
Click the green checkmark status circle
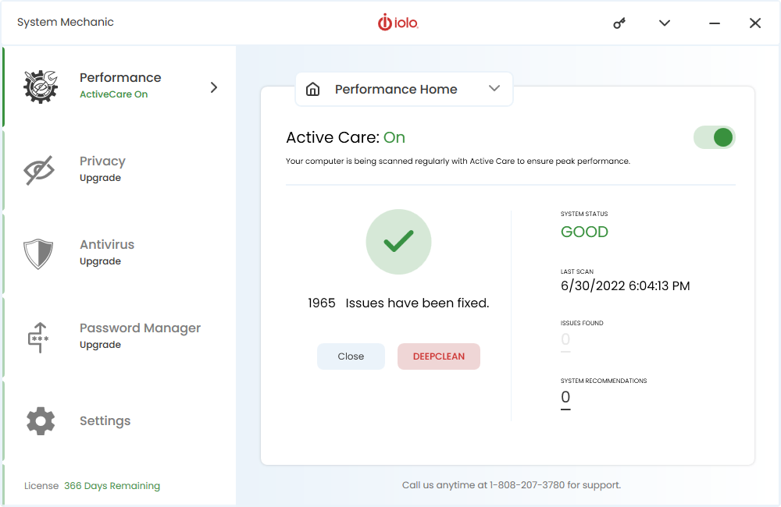398,242
